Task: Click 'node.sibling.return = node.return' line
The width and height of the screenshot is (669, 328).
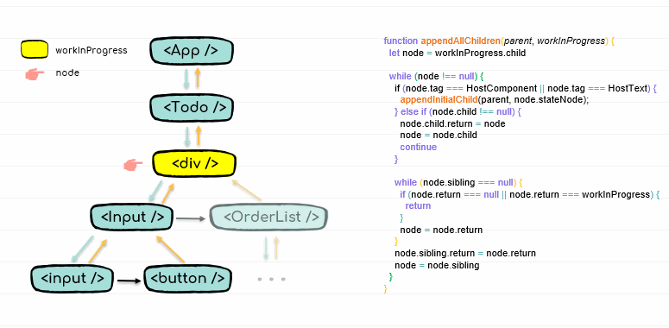Action: click(465, 254)
